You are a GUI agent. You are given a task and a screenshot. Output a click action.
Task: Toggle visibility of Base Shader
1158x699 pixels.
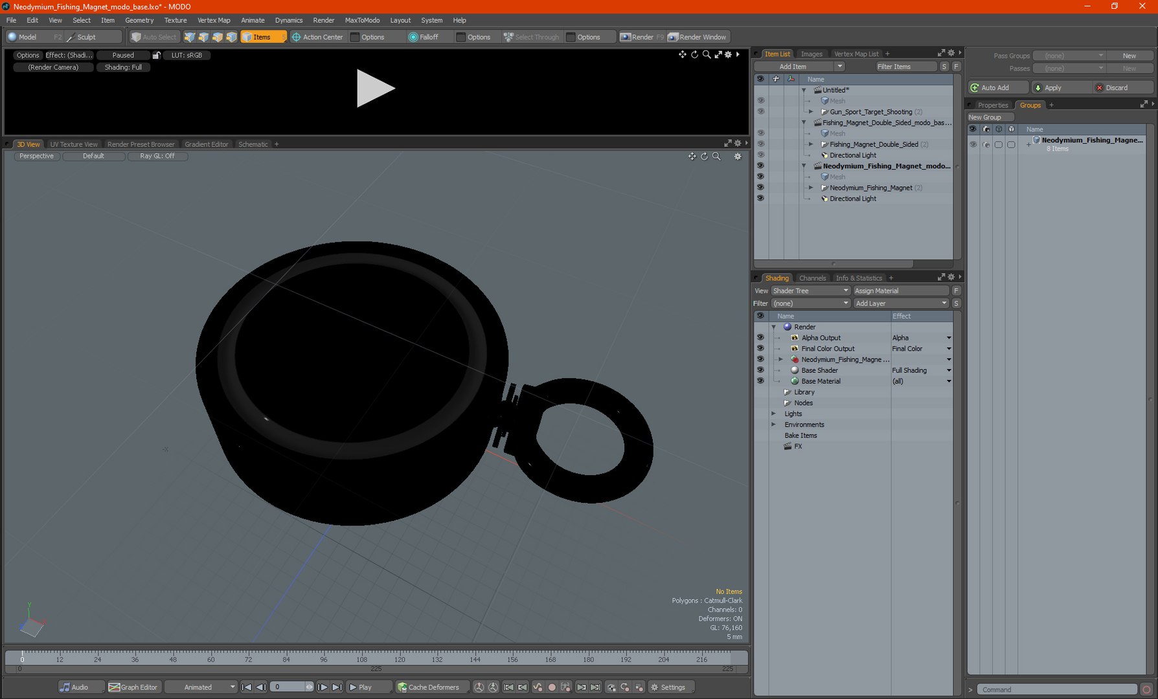click(760, 370)
